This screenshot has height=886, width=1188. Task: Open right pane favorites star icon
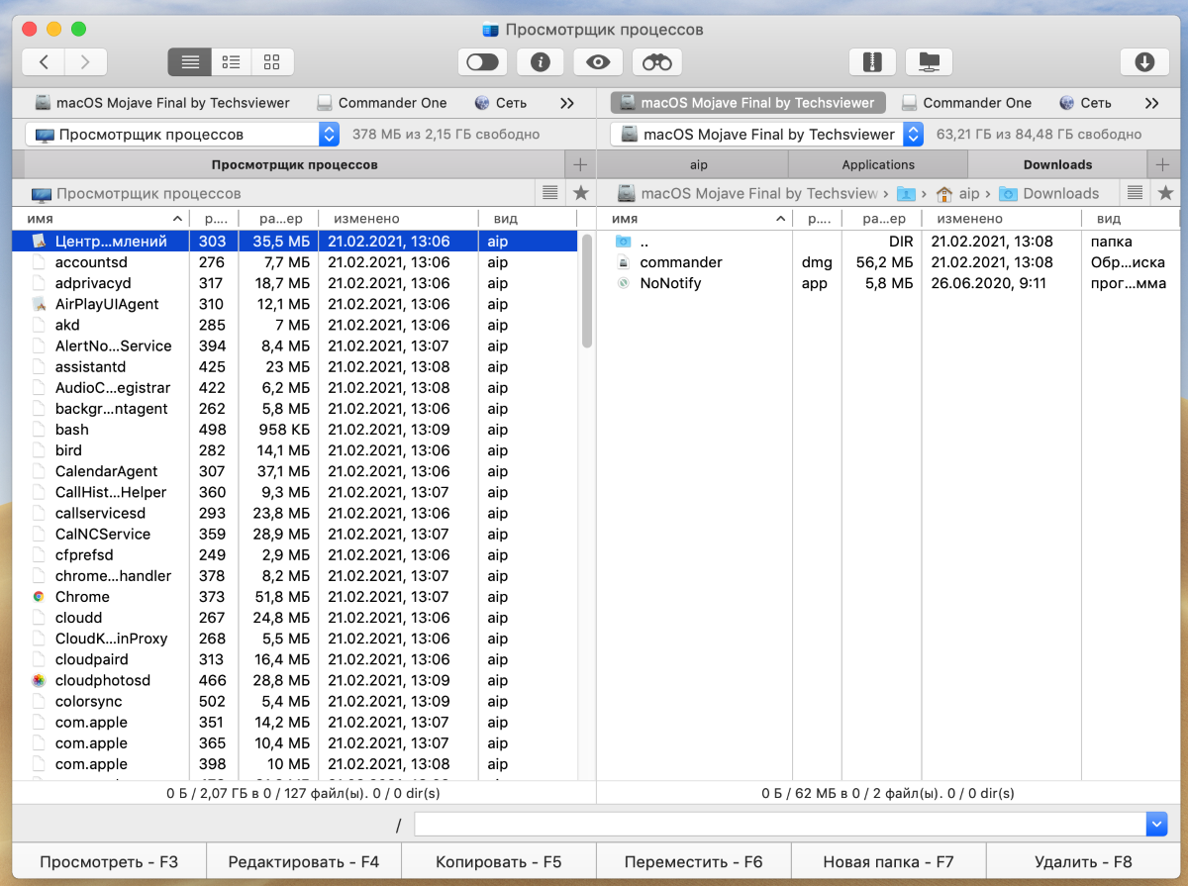[1166, 193]
